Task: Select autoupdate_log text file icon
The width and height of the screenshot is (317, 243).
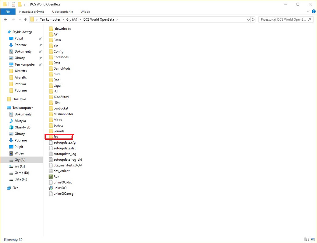Action: coord(51,154)
